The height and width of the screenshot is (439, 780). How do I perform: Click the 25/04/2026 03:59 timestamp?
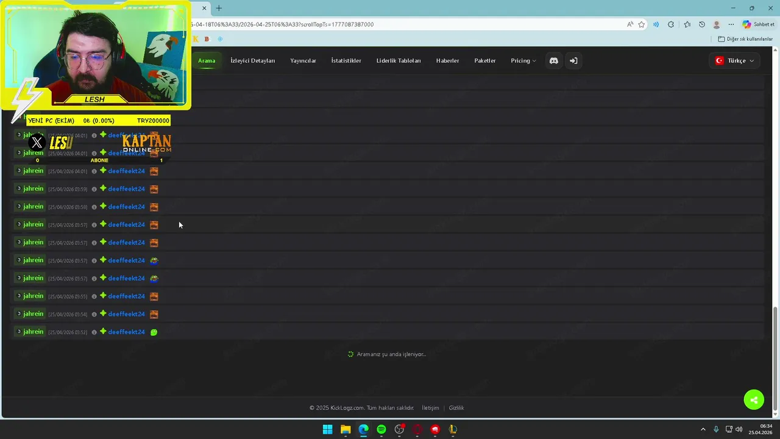point(68,189)
